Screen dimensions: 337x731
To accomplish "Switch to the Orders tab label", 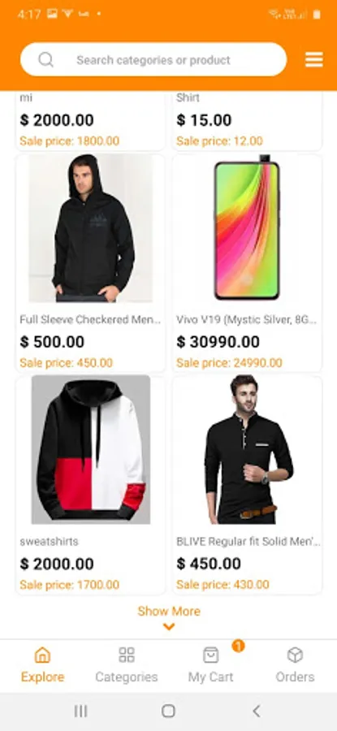I will pyautogui.click(x=295, y=677).
